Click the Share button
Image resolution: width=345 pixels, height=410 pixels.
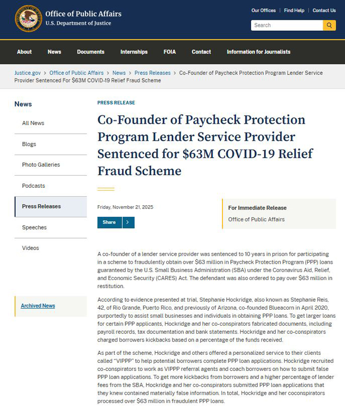tap(109, 222)
